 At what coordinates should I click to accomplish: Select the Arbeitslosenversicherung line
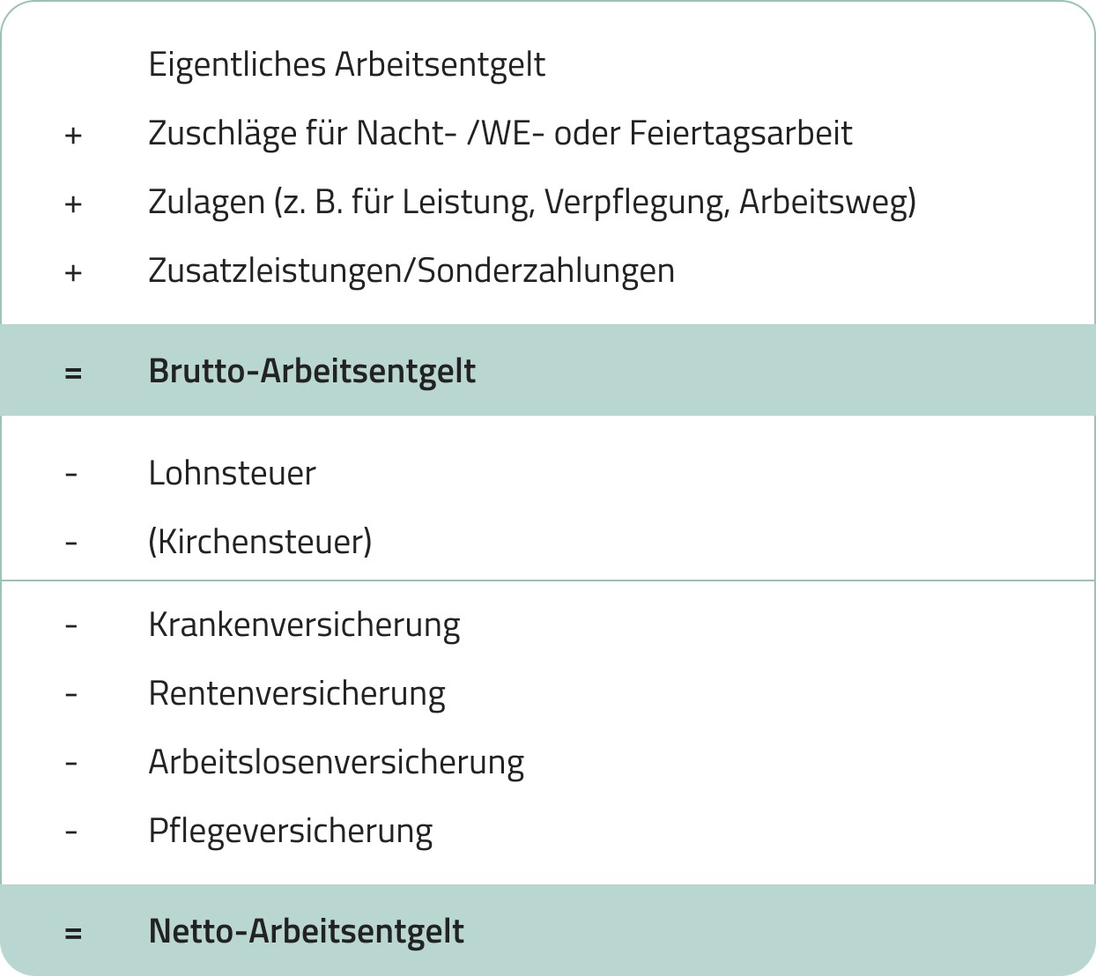pos(336,763)
